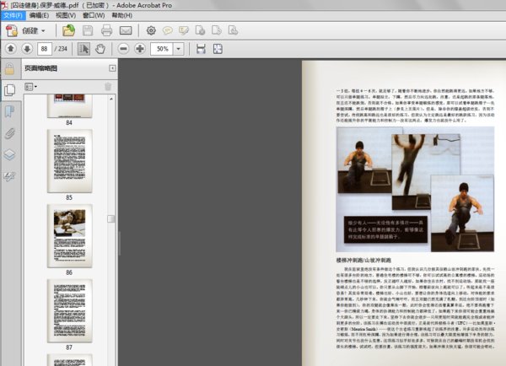This screenshot has width=506, height=366.
Task: Toggle the Page Thumbnails sidebar panel
Action: coord(9,89)
